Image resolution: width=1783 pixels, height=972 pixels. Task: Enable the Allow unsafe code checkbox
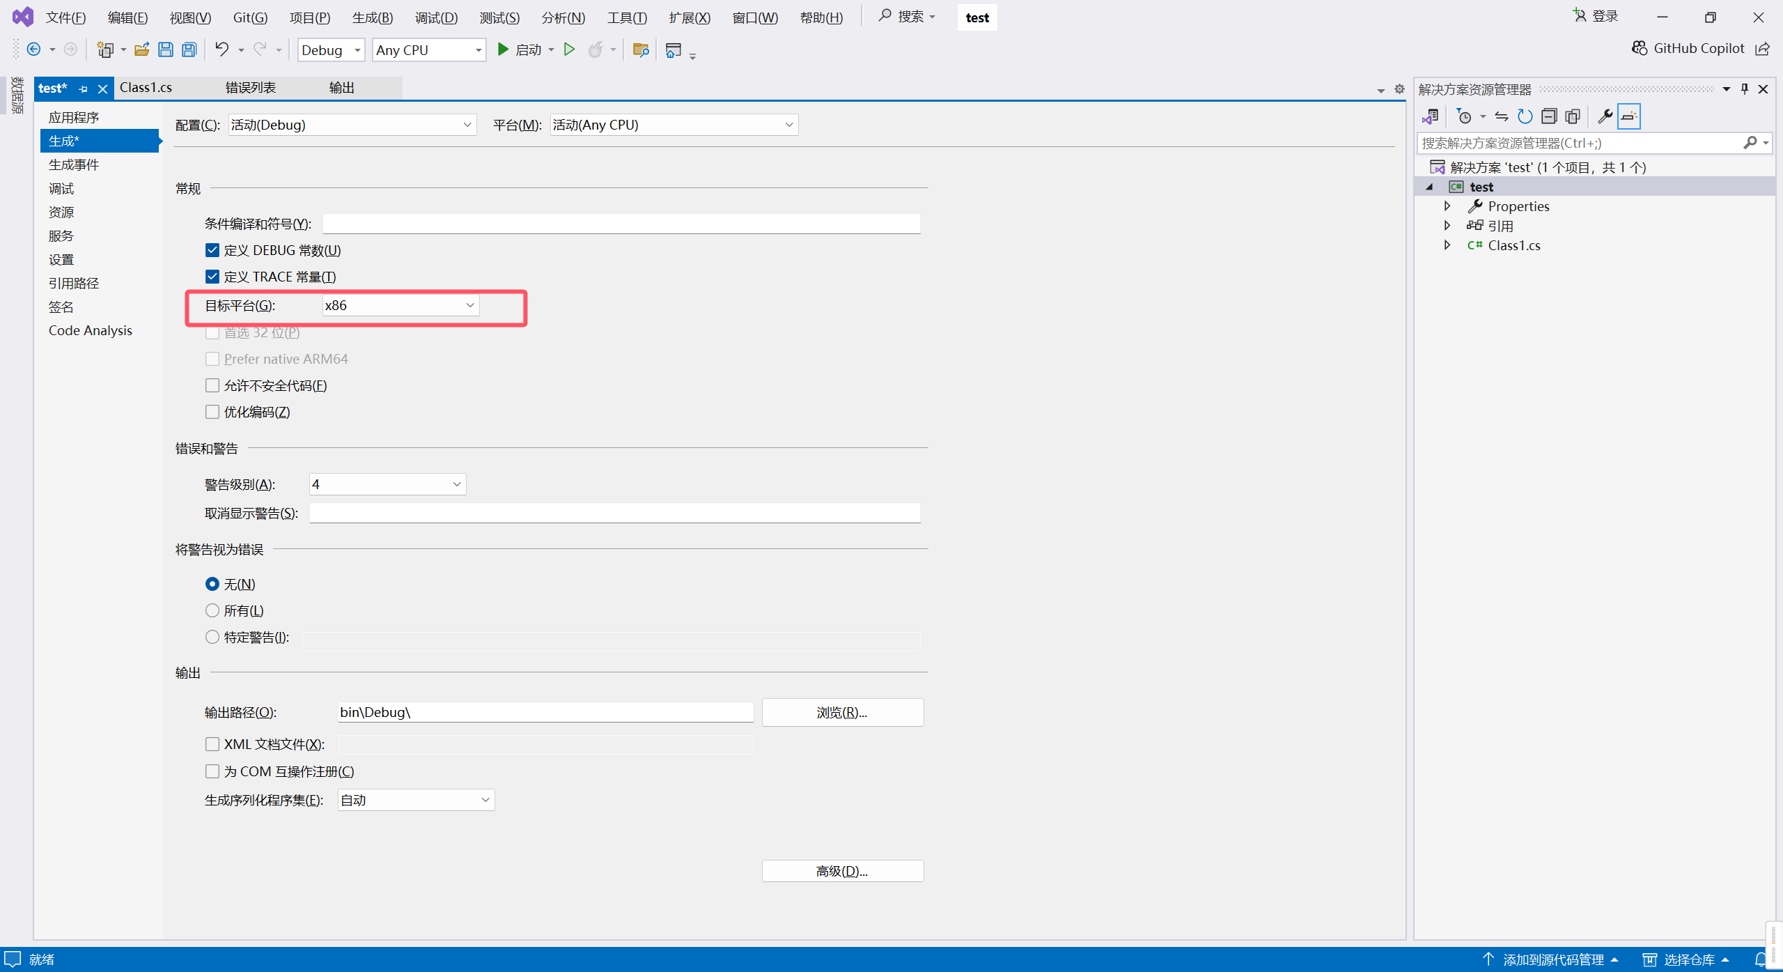(212, 385)
